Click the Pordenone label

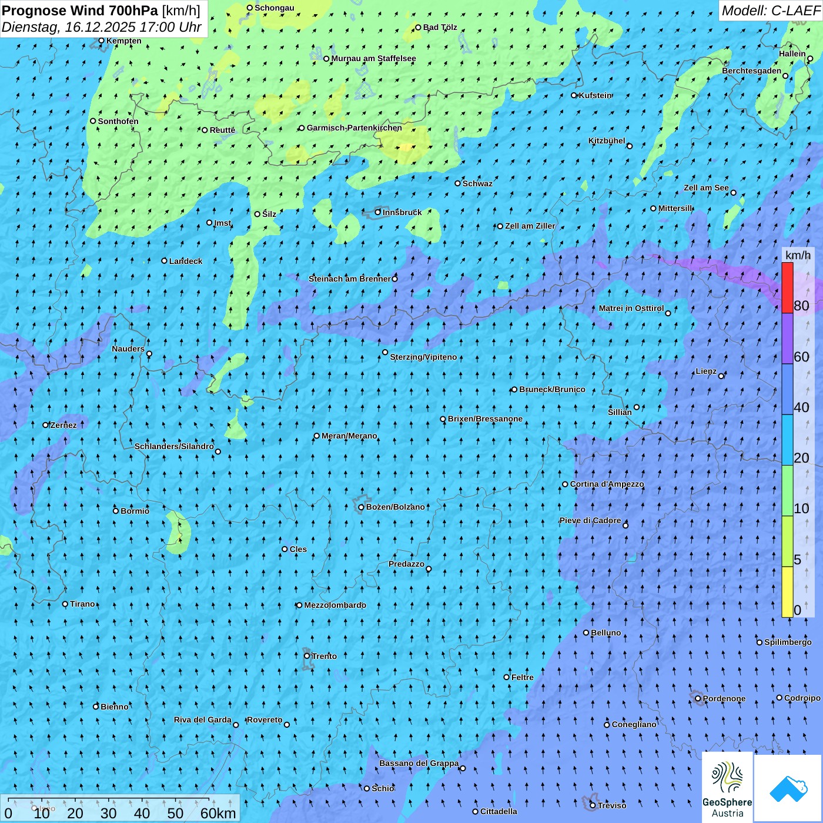tap(724, 698)
